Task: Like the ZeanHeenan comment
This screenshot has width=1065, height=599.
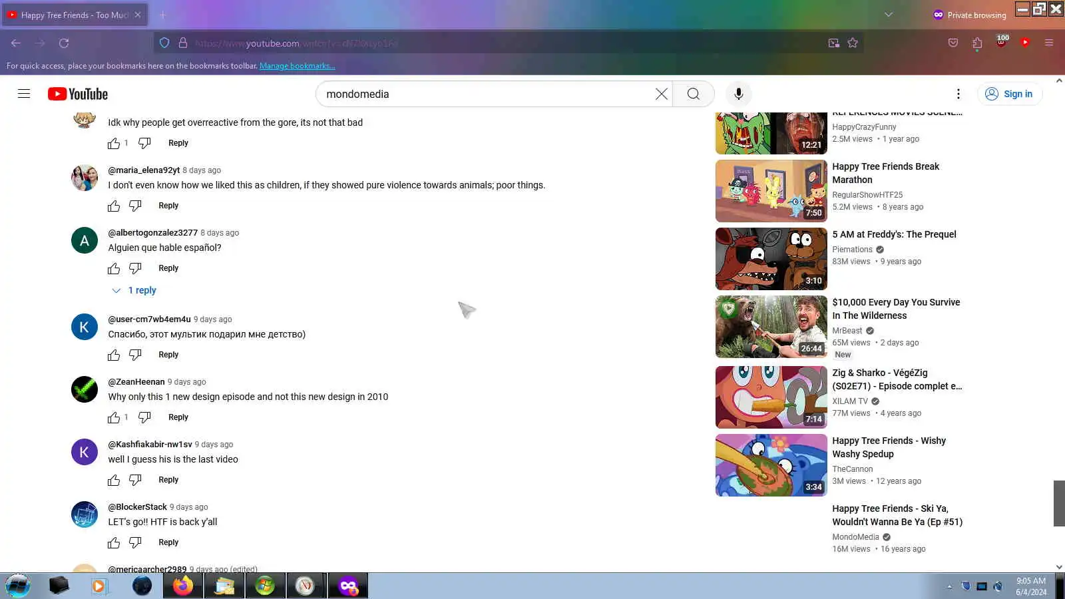Action: tap(114, 417)
